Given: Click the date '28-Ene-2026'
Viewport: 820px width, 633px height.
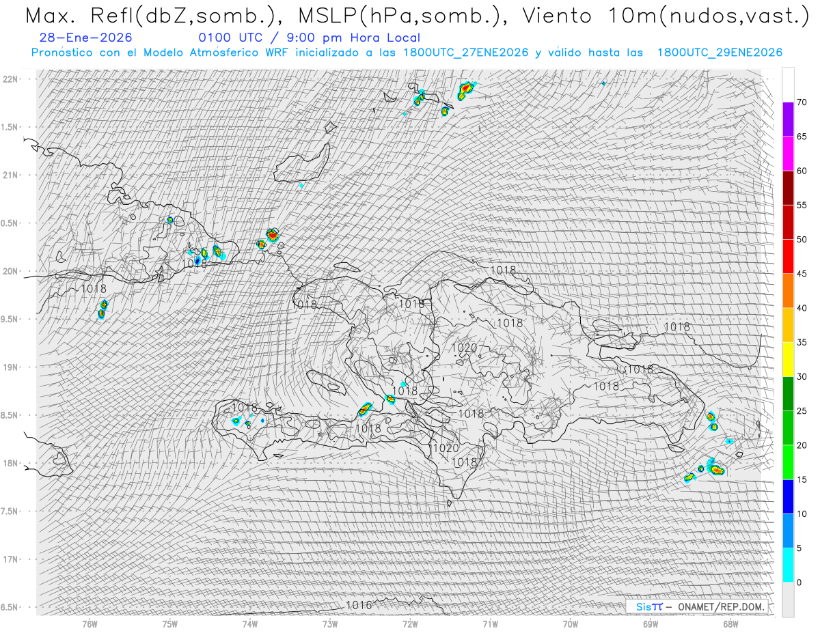Looking at the screenshot, I should (x=86, y=38).
